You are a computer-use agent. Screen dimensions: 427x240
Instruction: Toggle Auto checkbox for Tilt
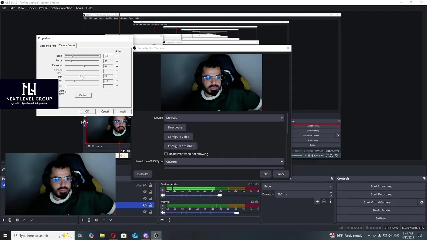(x=117, y=81)
